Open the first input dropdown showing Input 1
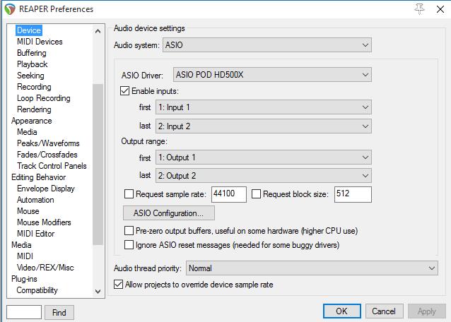The image size is (451, 322). 264,107
